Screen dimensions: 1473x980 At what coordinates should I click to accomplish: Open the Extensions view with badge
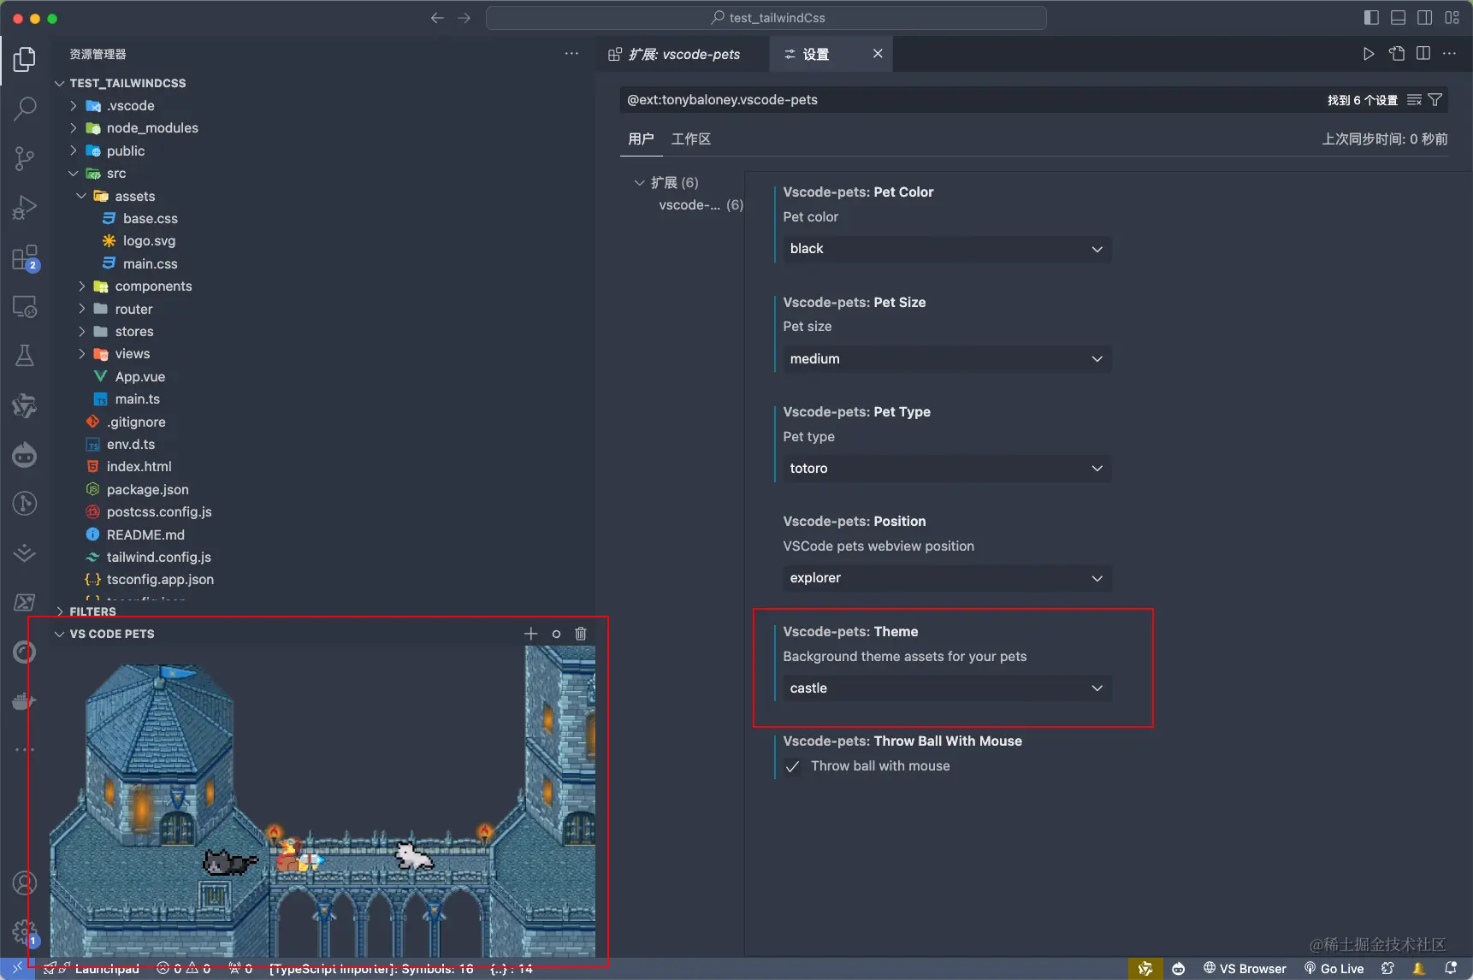25,257
